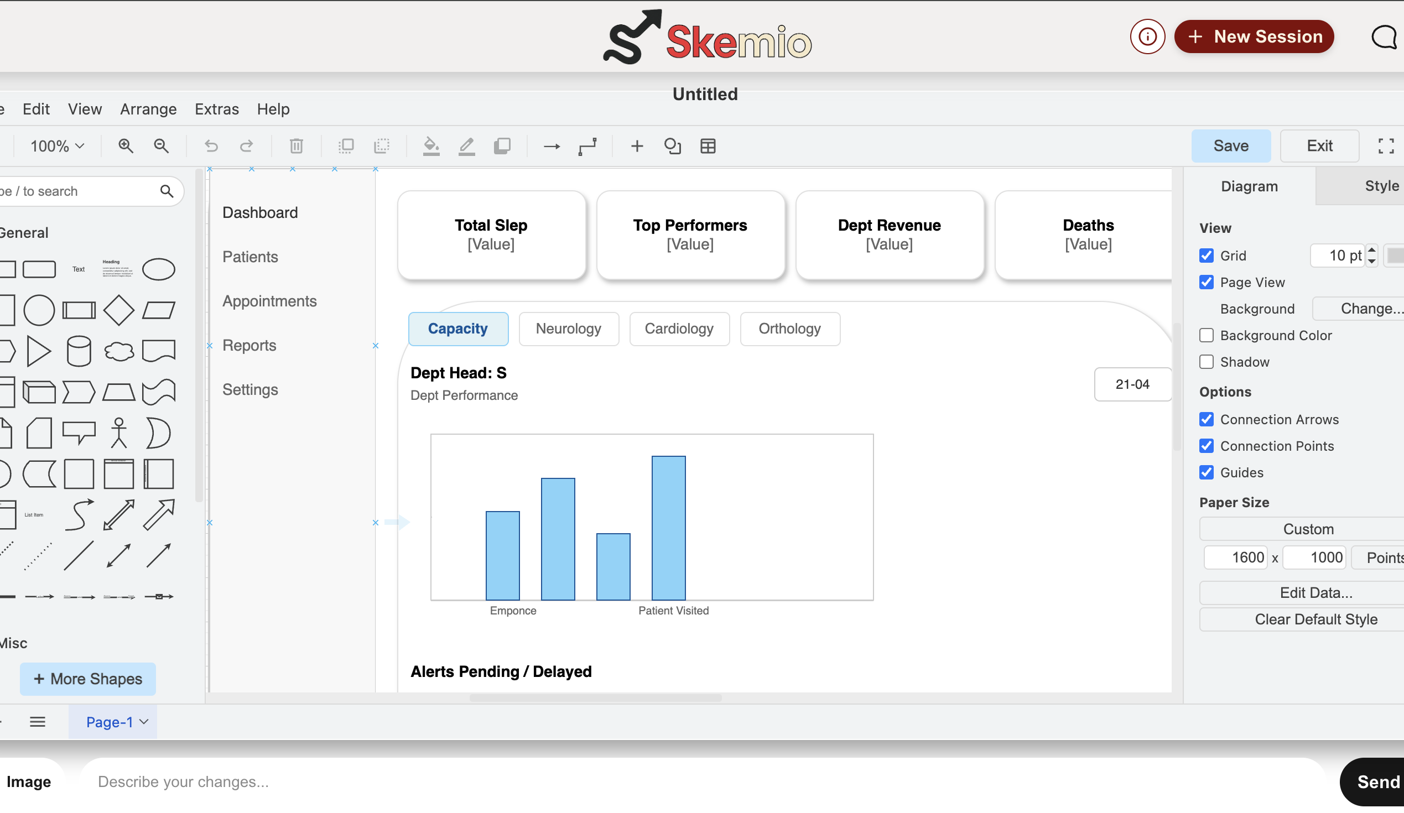This screenshot has width=1404, height=813.
Task: Increase Grid size with the stepper arrow
Action: pyautogui.click(x=1372, y=251)
